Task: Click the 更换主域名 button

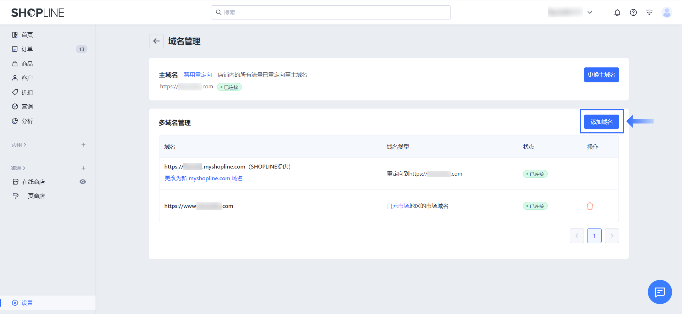Action: click(601, 75)
